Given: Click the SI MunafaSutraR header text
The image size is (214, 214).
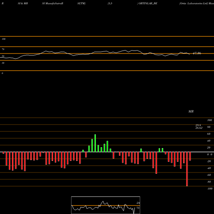Looking at the screenshot, I should [53, 3].
